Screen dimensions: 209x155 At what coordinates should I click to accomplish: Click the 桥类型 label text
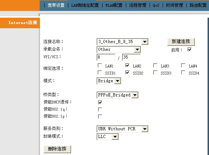51,95
